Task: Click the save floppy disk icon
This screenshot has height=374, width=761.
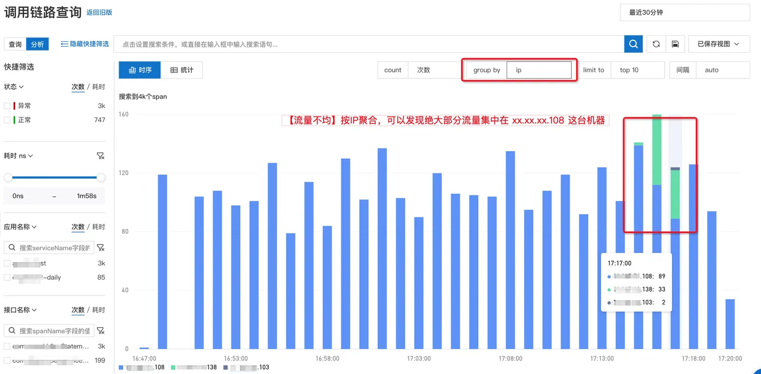Action: point(675,44)
